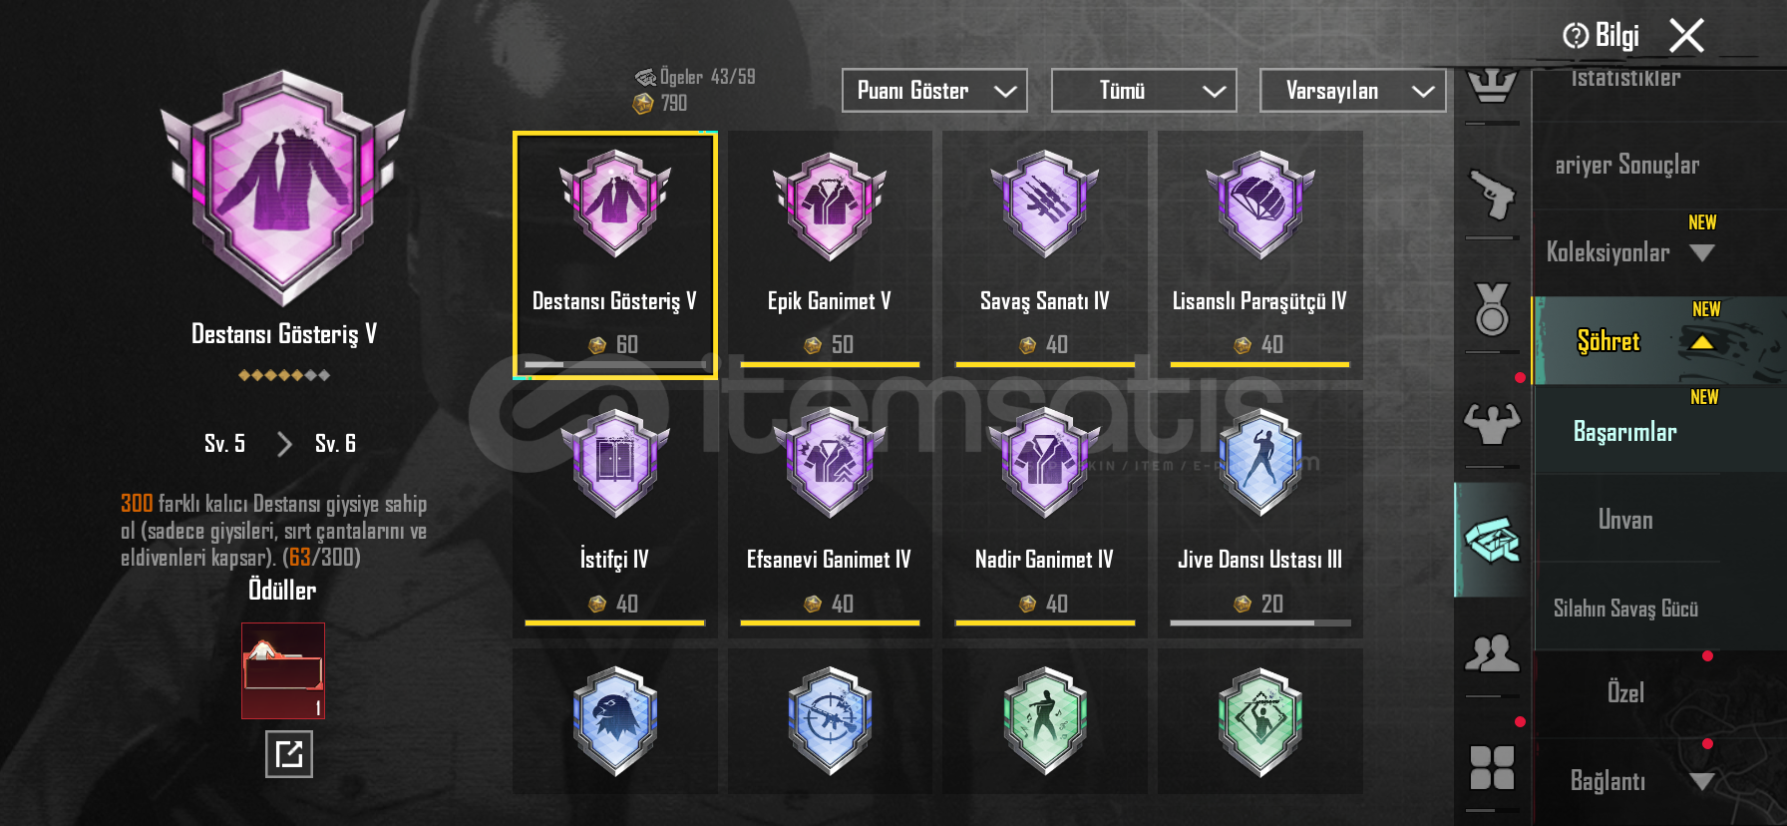
Task: Open the Puanı Göster dropdown
Action: click(x=934, y=91)
